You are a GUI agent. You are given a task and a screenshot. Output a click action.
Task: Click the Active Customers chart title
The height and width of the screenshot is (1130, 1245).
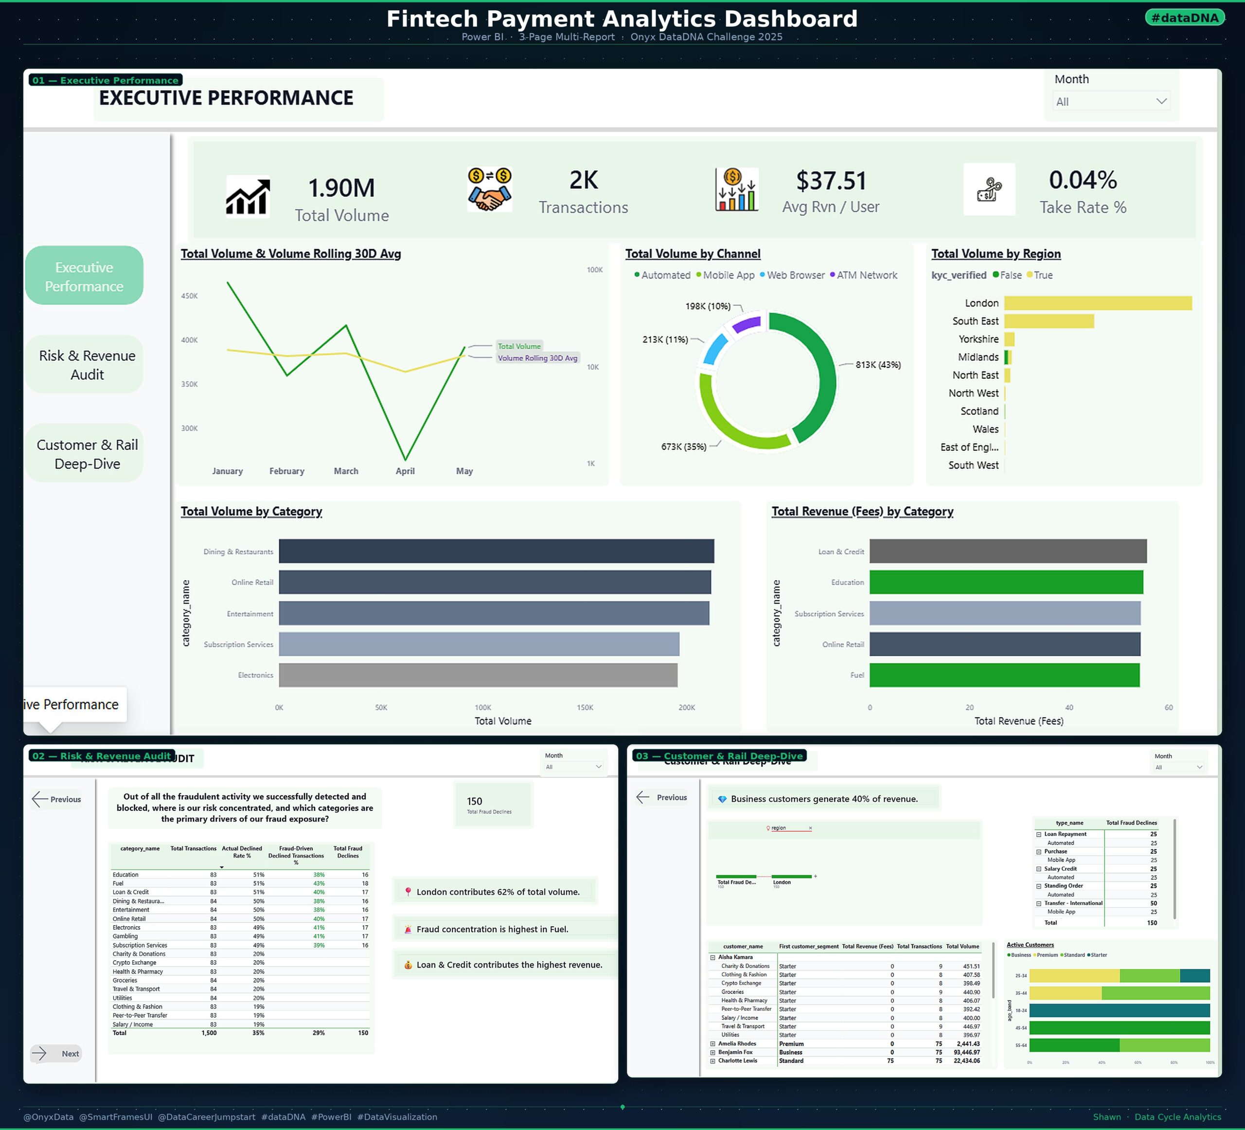click(x=1030, y=945)
